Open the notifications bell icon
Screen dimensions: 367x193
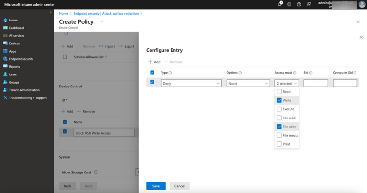pyautogui.click(x=280, y=4)
